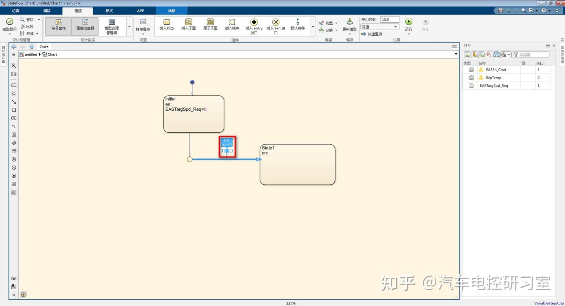The width and height of the screenshot is (565, 306).
Task: Select the 建模 ribbon tab
Action: point(78,11)
